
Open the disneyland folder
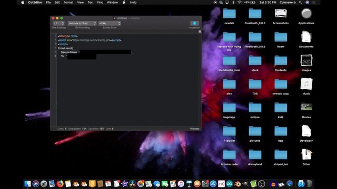point(255,155)
